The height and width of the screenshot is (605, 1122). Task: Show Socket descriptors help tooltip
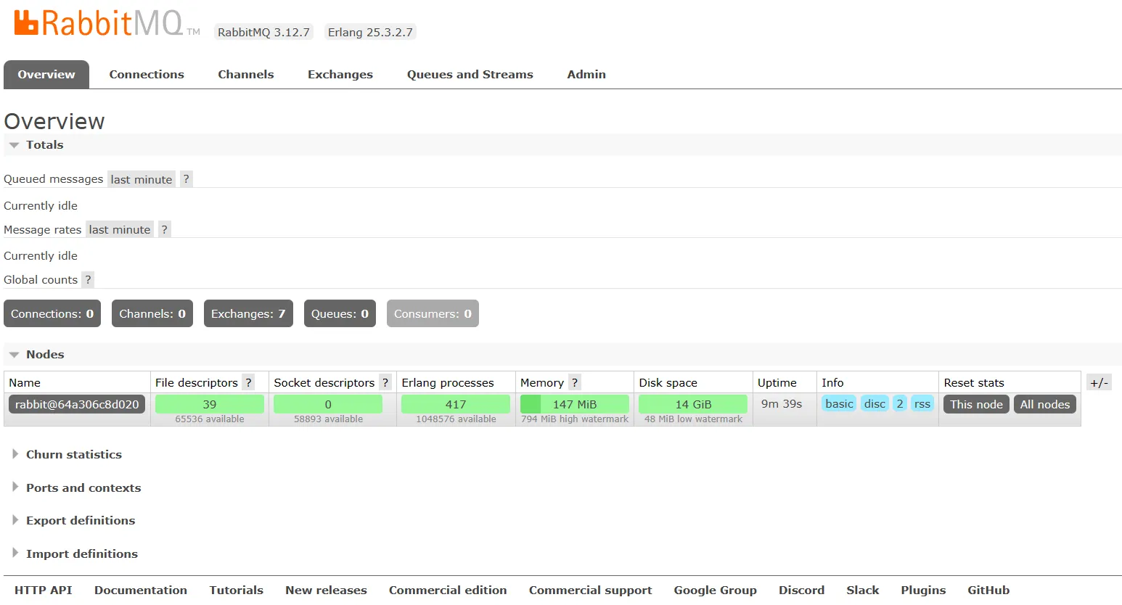pos(385,382)
